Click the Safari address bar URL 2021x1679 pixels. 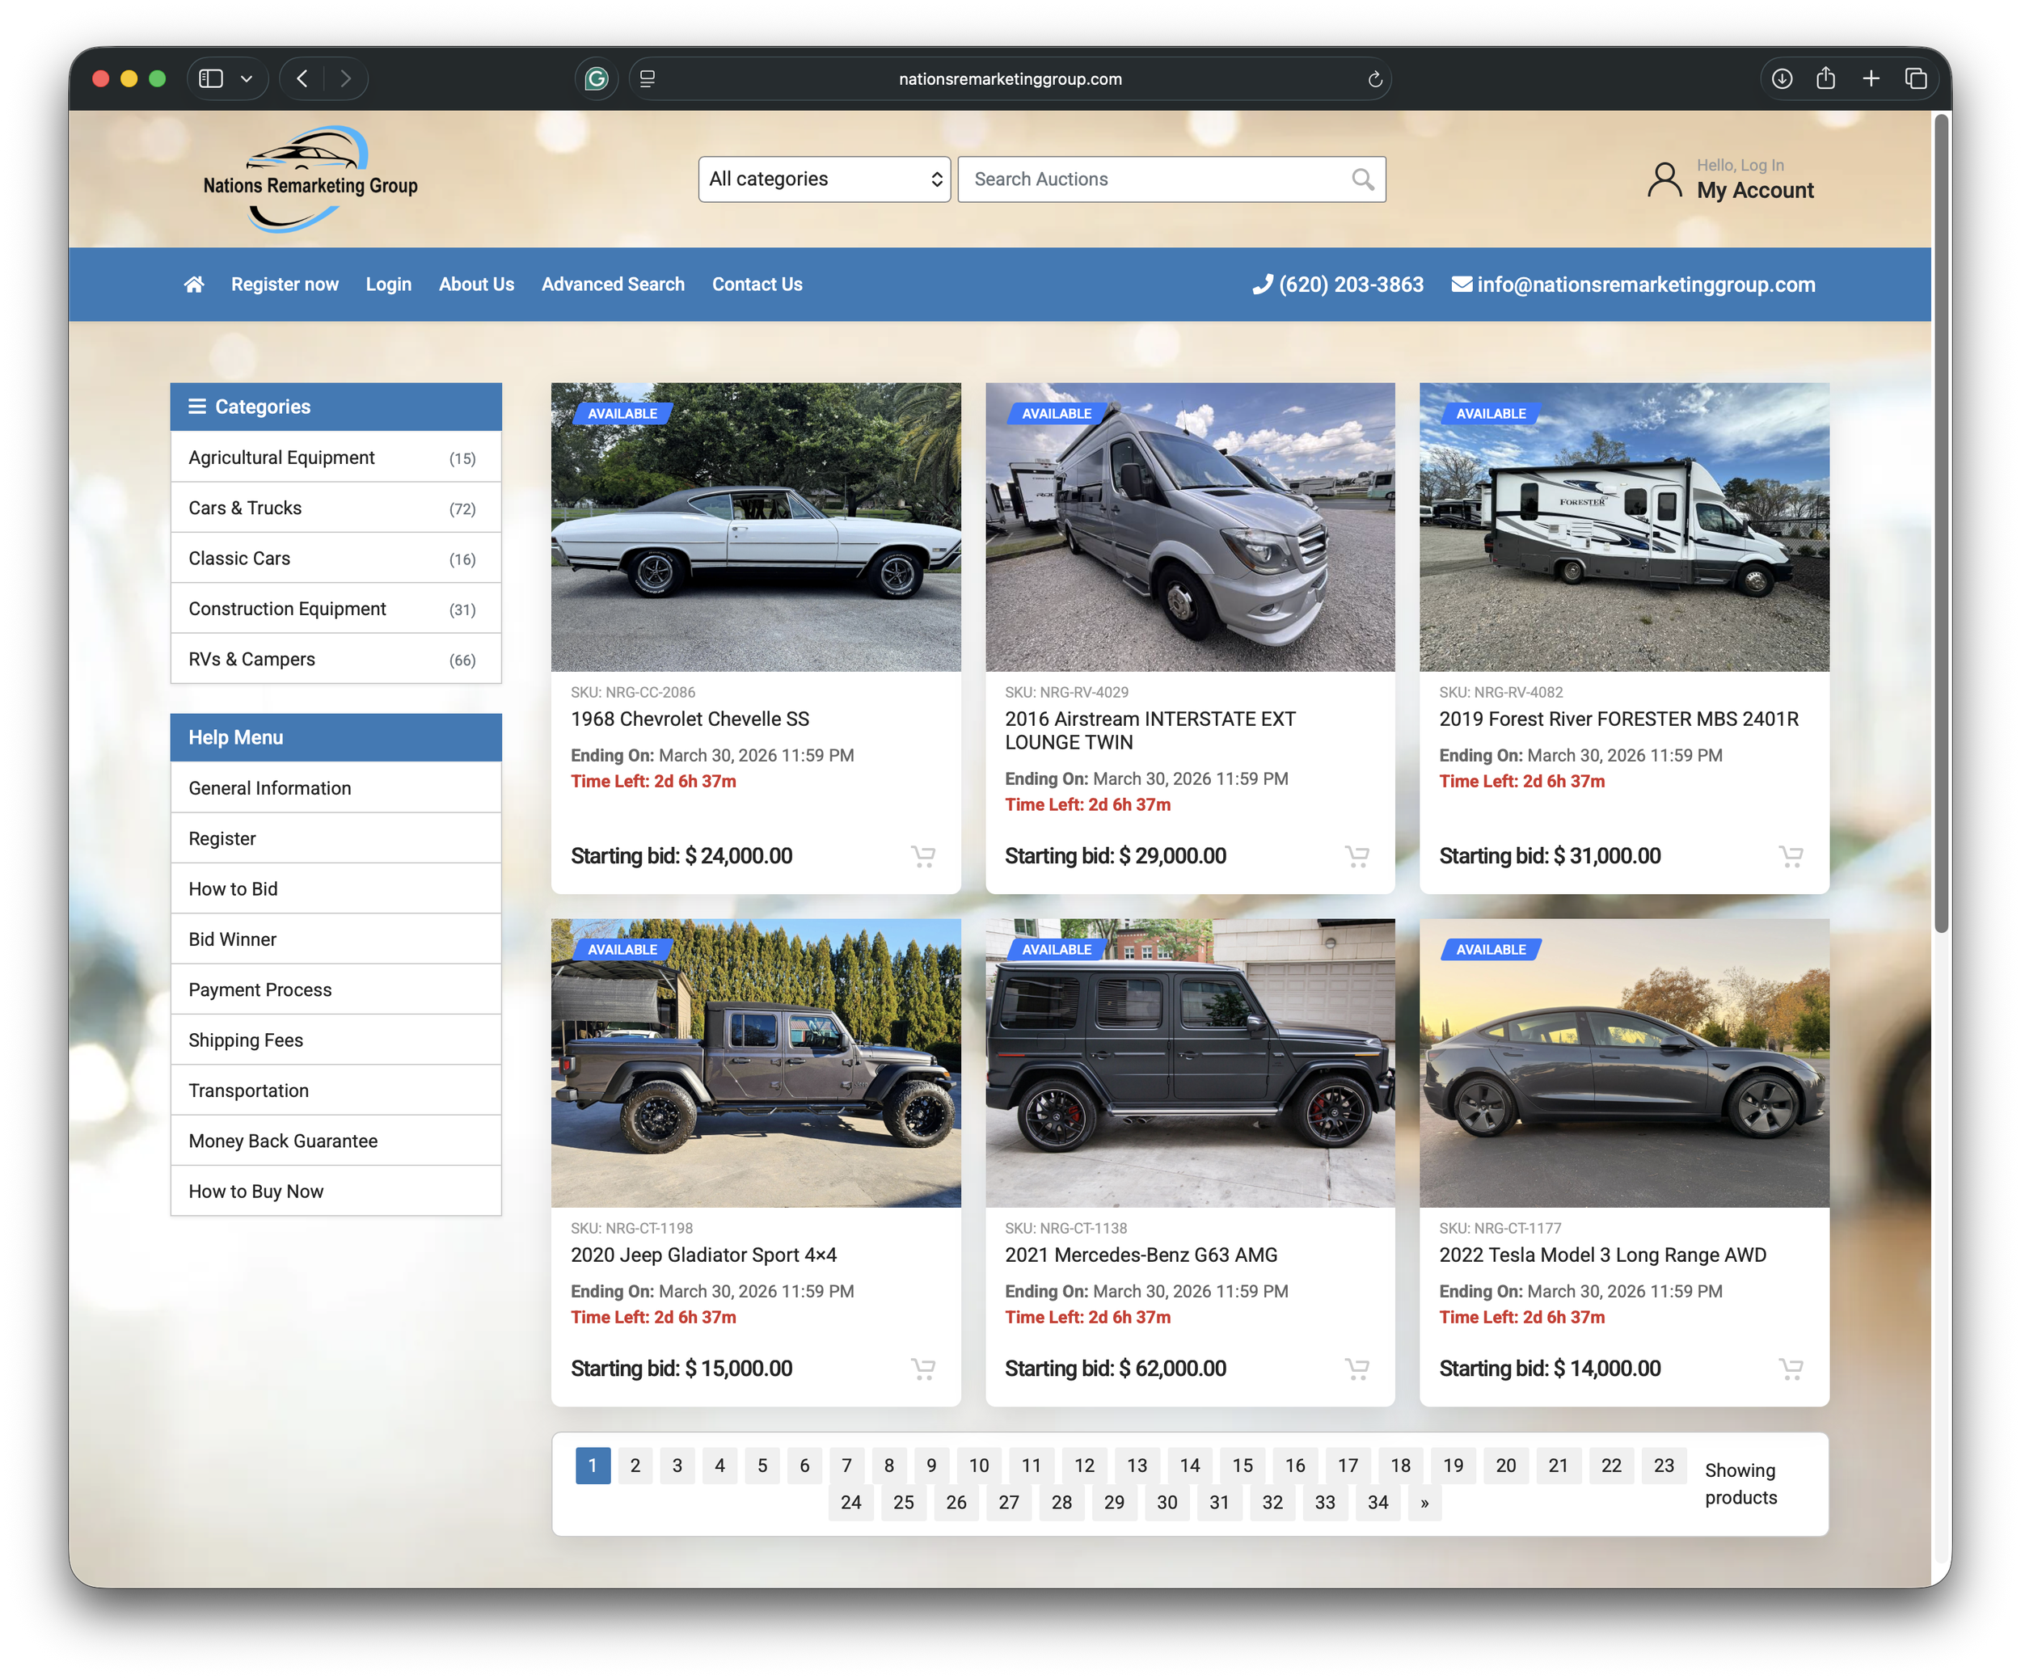(x=1010, y=79)
